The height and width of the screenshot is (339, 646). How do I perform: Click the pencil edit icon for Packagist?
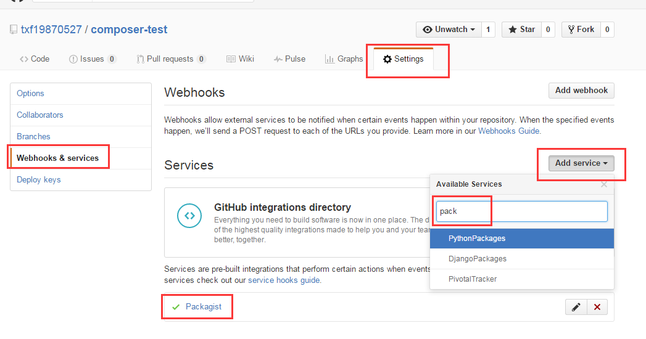coord(576,307)
